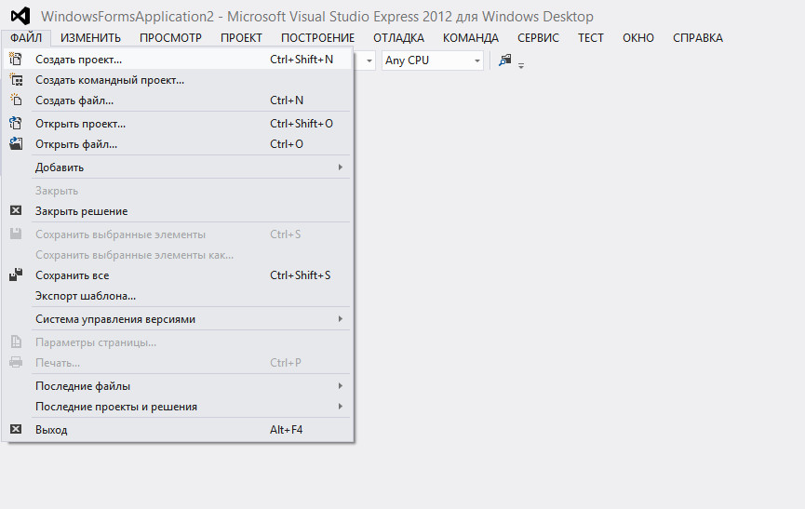Open the ПРОСМОТР menu
This screenshot has height=509, width=805.
coord(170,37)
